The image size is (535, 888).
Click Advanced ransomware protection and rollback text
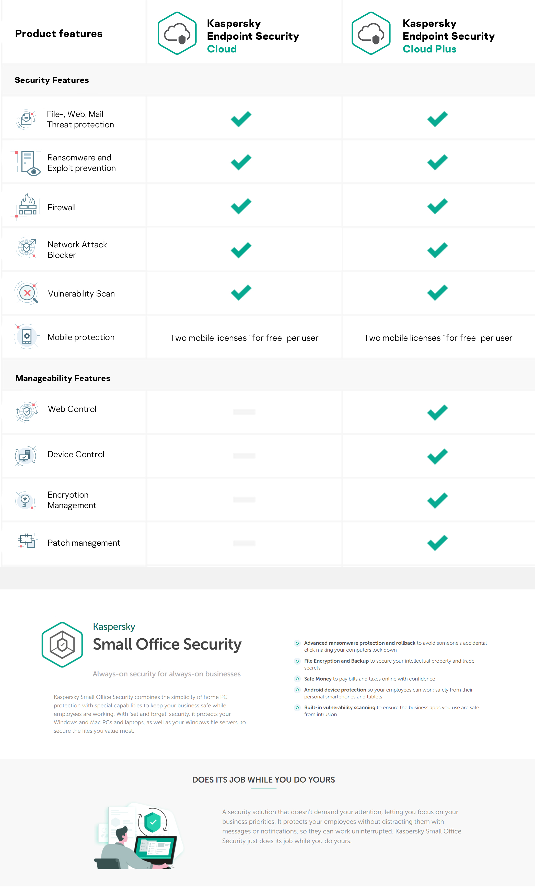tap(360, 643)
